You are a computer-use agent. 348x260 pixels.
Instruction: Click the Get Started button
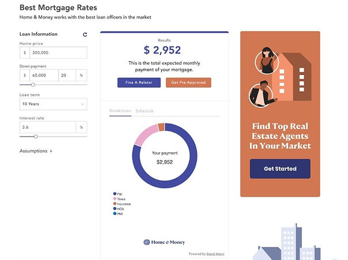[x=280, y=169]
